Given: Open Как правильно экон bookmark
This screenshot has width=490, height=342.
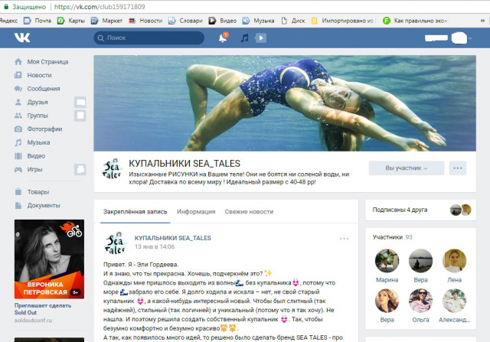Looking at the screenshot, I should coord(416,21).
